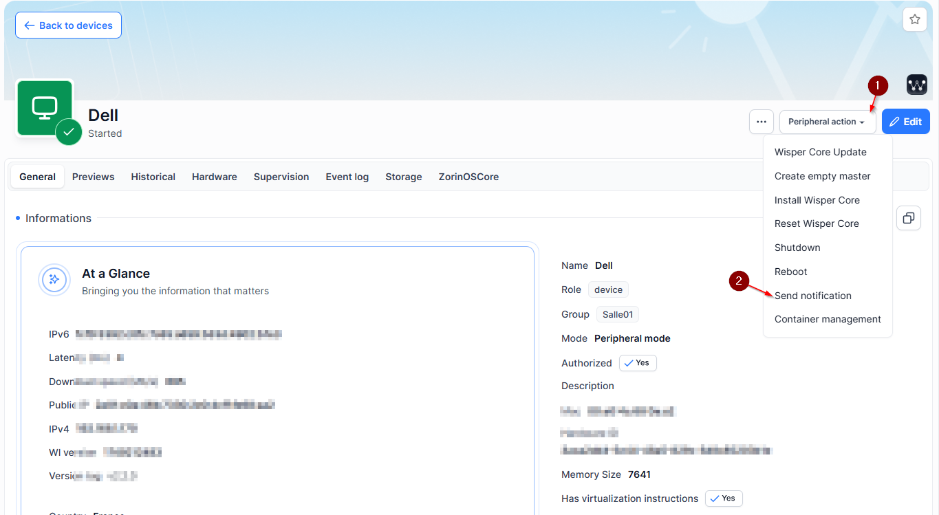Open the Supervision tab
Viewport: 939px width, 515px height.
[x=281, y=177]
